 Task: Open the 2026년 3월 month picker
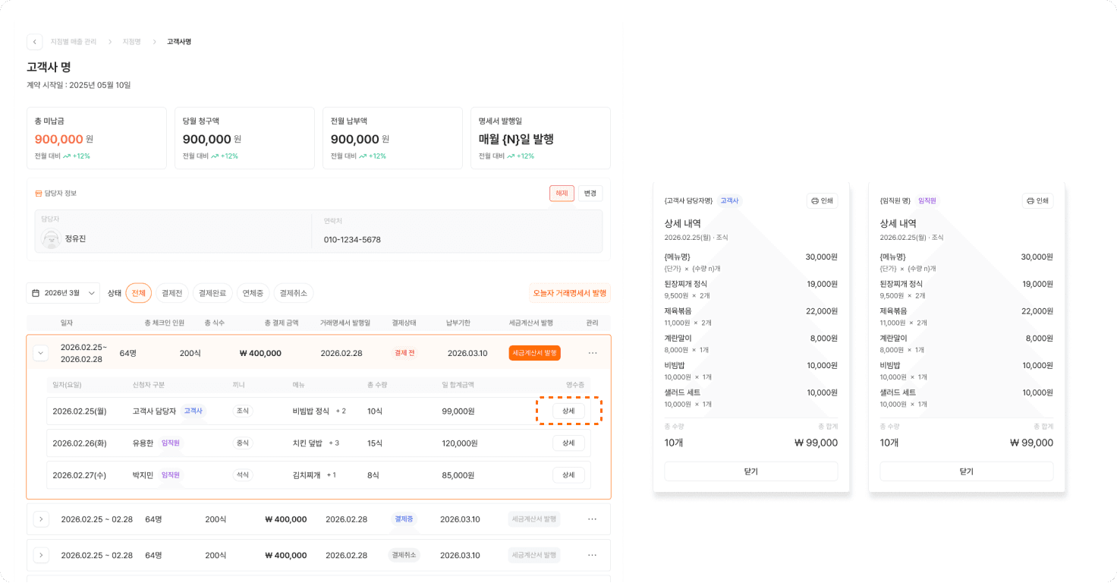[63, 293]
